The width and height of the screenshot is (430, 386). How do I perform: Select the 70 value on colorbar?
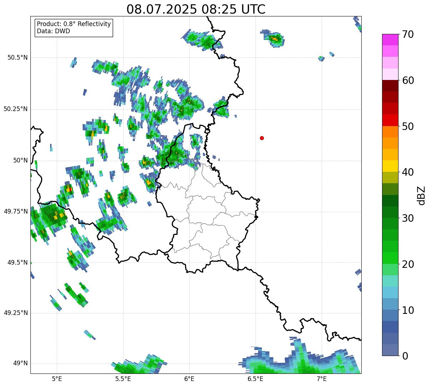click(408, 34)
